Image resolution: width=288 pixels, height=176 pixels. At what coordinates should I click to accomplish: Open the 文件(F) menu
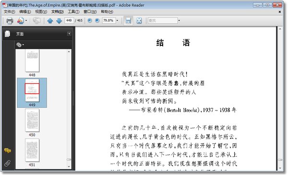click(10, 12)
